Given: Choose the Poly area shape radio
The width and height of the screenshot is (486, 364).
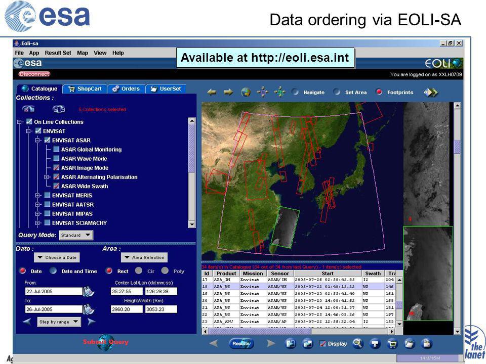Looking at the screenshot, I should 165,271.
